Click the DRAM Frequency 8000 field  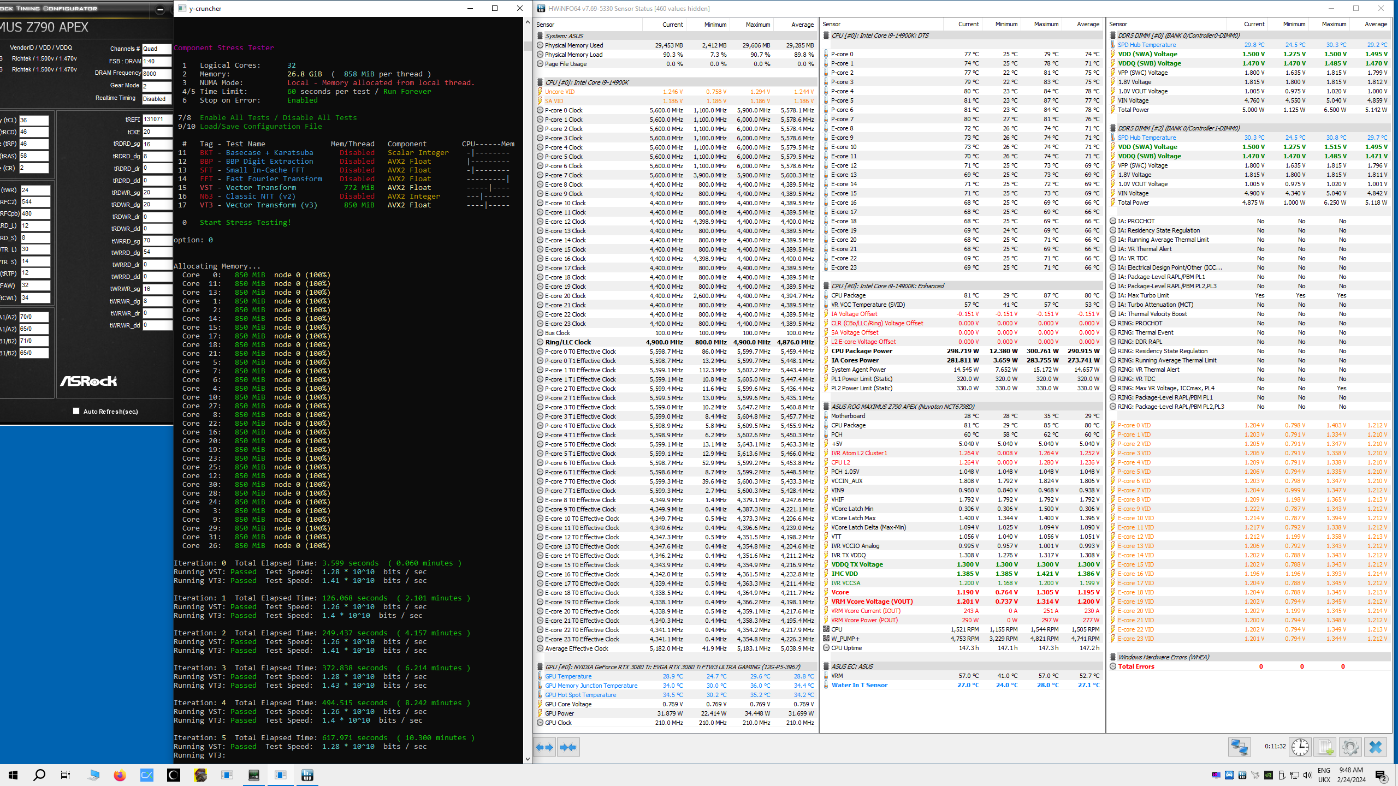157,73
